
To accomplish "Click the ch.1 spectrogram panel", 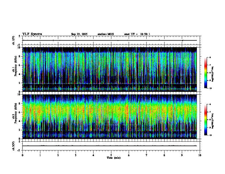I will 110,69.
